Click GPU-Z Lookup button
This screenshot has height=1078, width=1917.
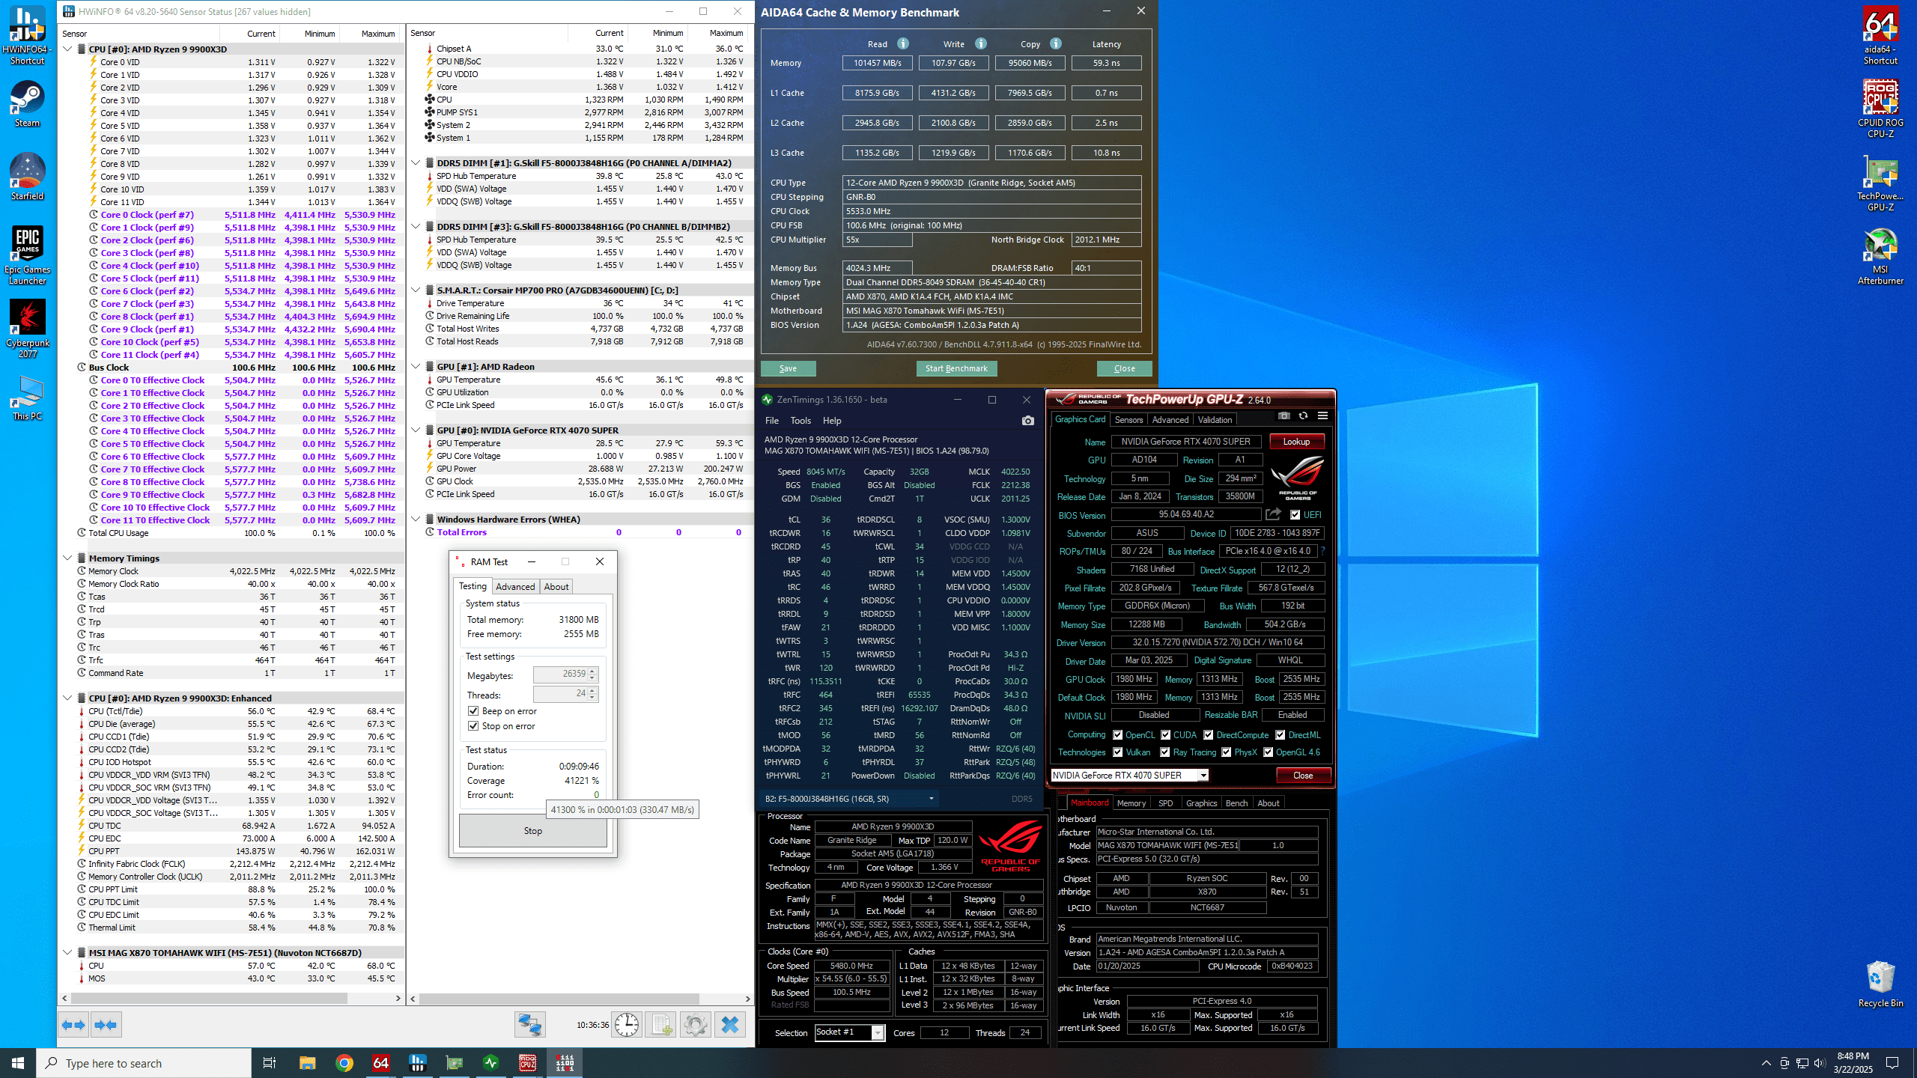click(1296, 442)
